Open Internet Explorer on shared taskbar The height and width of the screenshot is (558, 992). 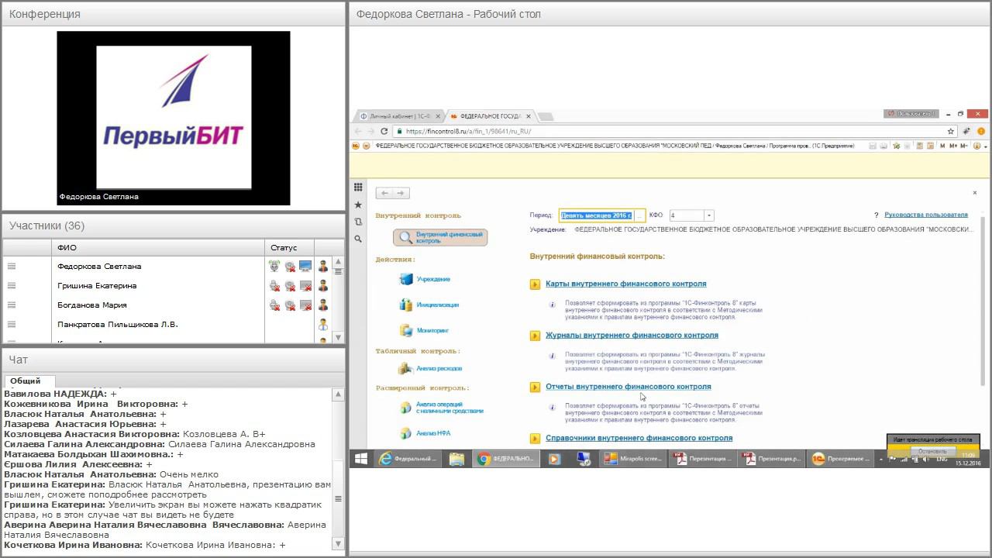(x=408, y=459)
